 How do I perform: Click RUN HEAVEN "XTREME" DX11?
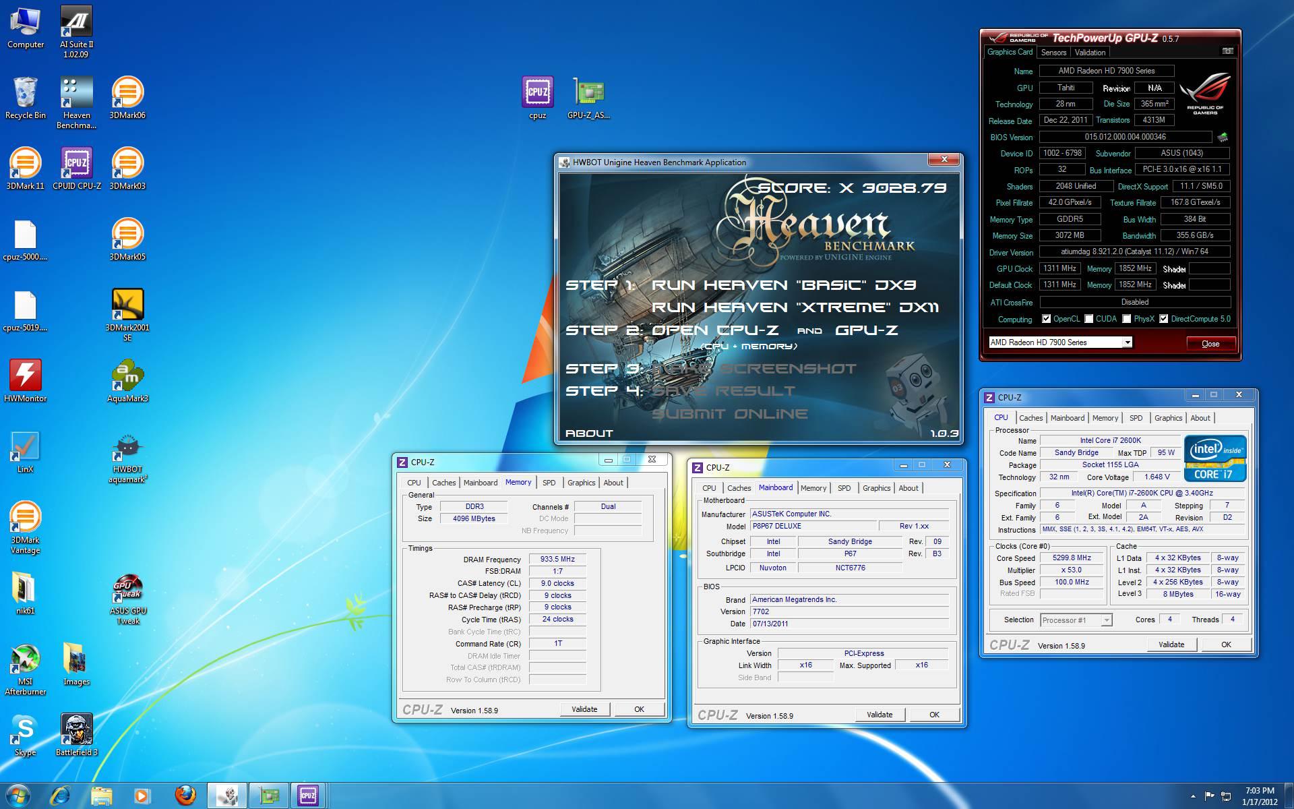pyautogui.click(x=795, y=307)
